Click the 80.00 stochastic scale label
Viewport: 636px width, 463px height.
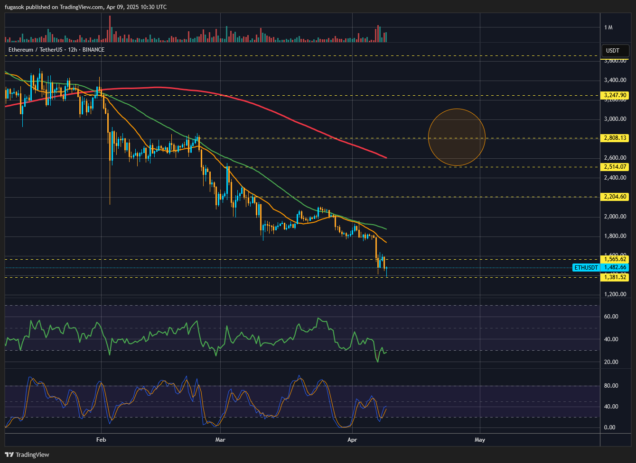[610, 386]
